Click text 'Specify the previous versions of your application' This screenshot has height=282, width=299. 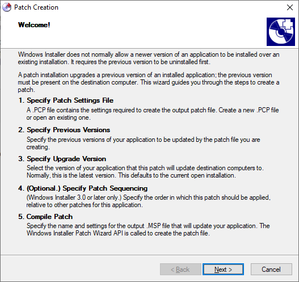click(143, 143)
